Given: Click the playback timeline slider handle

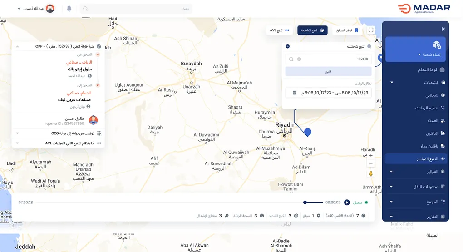Looking at the screenshot, I should point(305,203).
